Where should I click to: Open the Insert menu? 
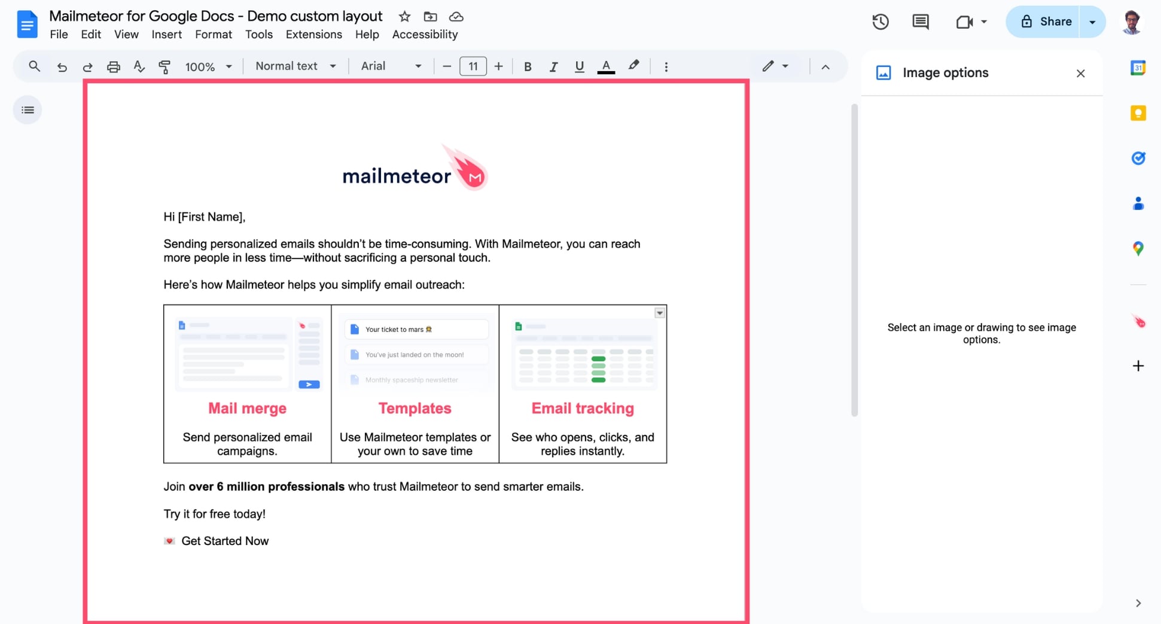(x=166, y=35)
